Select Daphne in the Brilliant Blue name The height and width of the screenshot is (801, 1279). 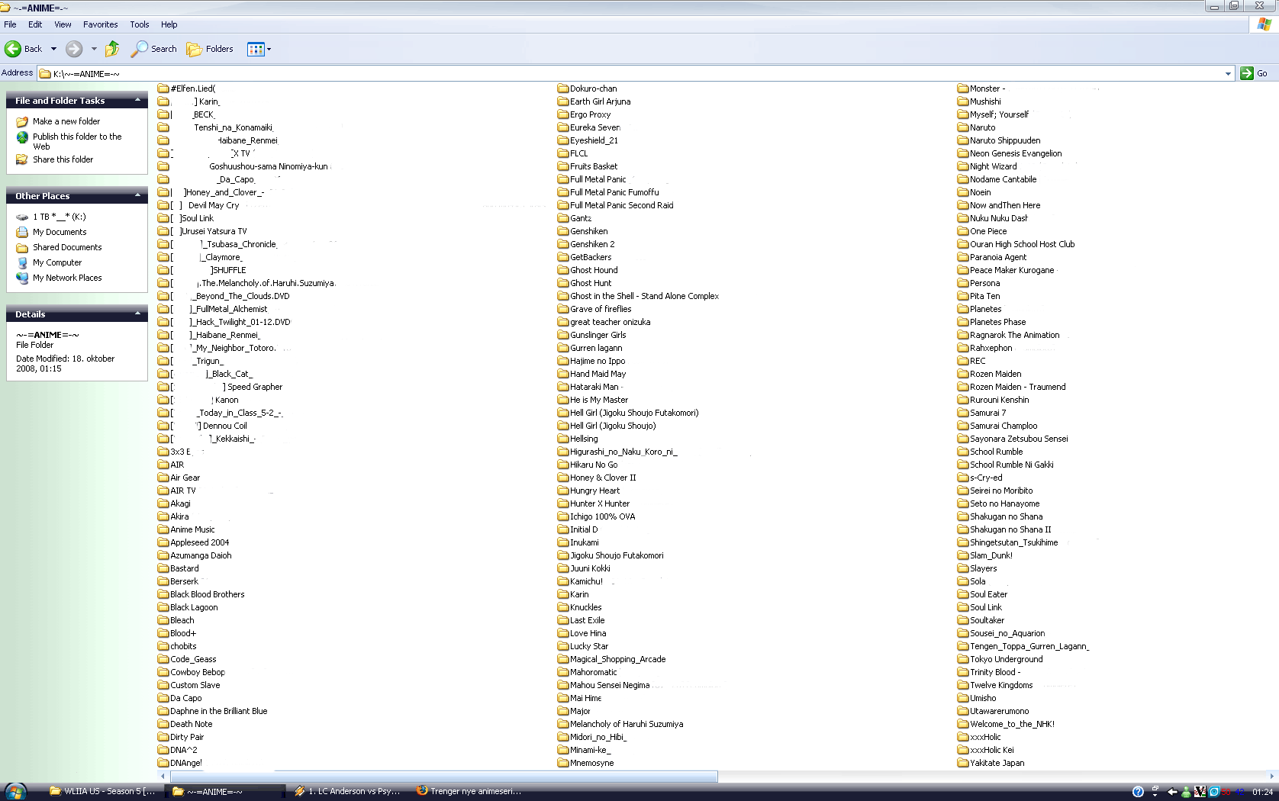(219, 711)
